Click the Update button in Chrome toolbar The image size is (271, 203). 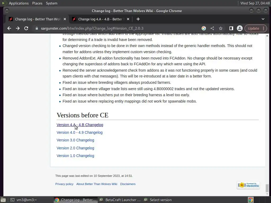253,28
